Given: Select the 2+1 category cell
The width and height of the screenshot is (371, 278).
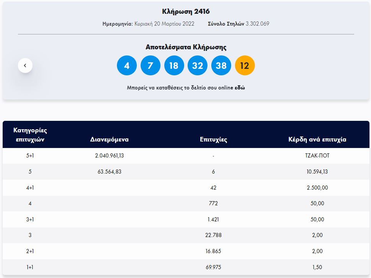Looking at the screenshot, I should (x=30, y=251).
